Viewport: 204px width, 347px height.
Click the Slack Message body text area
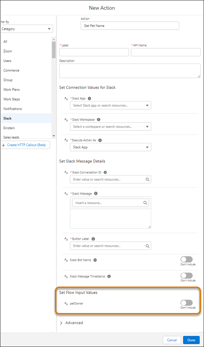point(110,218)
